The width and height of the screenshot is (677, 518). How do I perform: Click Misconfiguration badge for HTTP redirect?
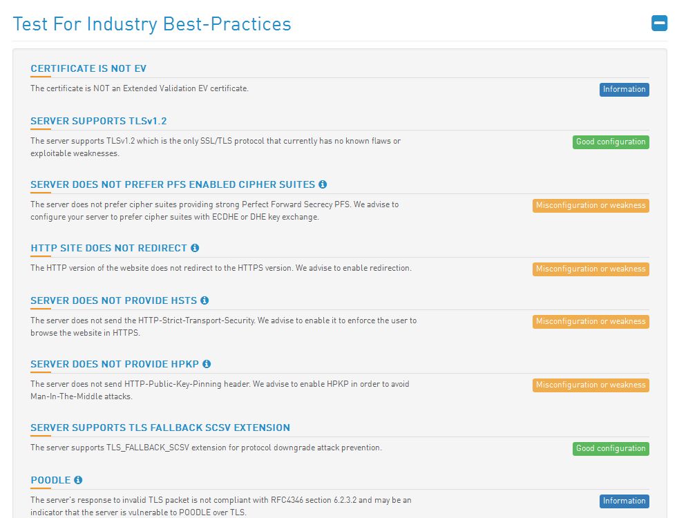click(x=591, y=269)
